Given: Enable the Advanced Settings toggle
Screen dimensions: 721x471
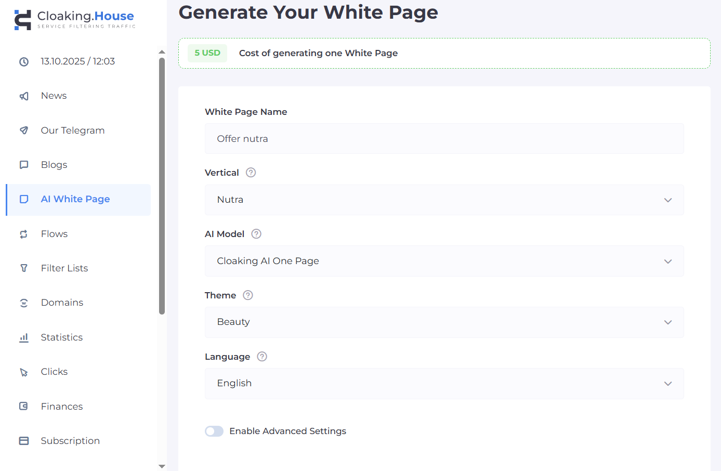Looking at the screenshot, I should 214,431.
